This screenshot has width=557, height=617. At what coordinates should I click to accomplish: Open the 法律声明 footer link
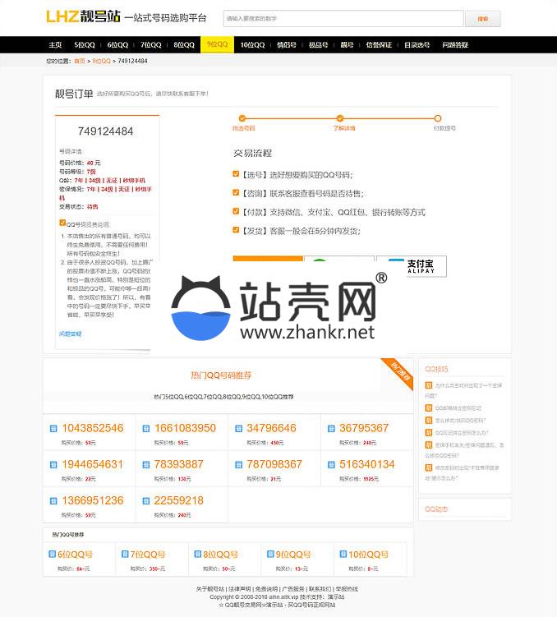coord(239,589)
